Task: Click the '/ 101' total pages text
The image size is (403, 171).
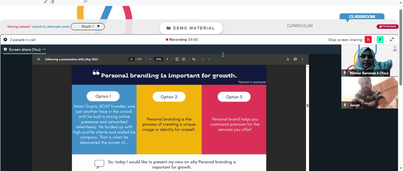Action: [139, 59]
